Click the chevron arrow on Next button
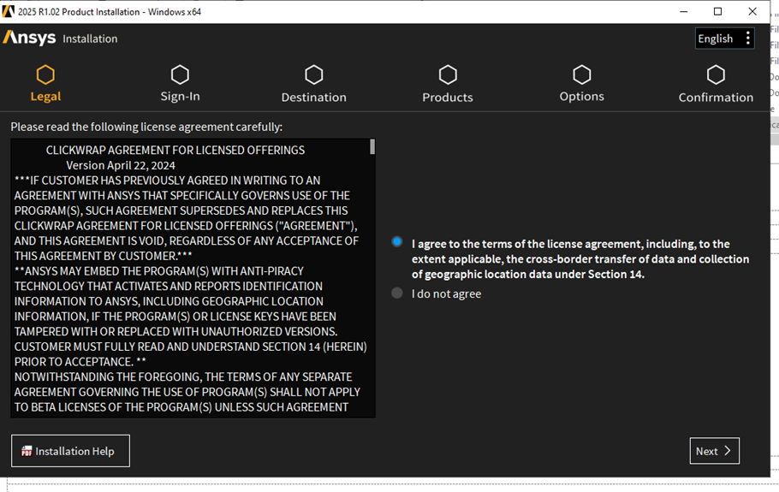Image resolution: width=779 pixels, height=492 pixels. (x=728, y=451)
